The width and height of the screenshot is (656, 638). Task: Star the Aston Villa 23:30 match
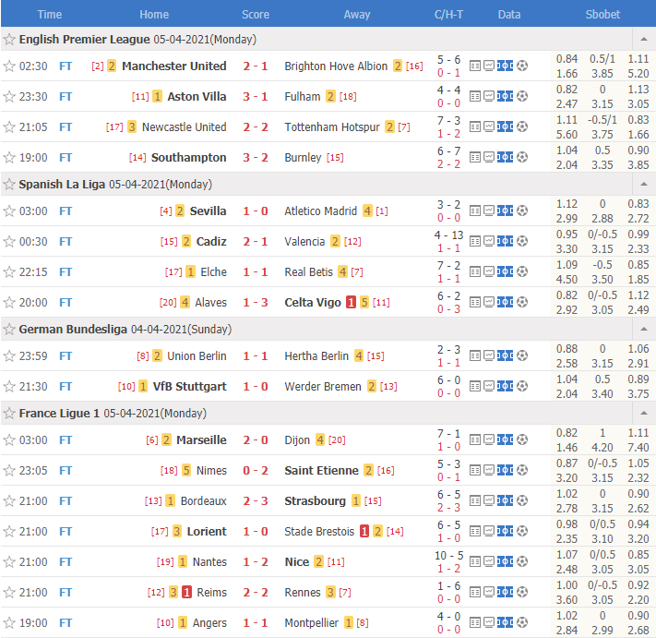pyautogui.click(x=9, y=97)
